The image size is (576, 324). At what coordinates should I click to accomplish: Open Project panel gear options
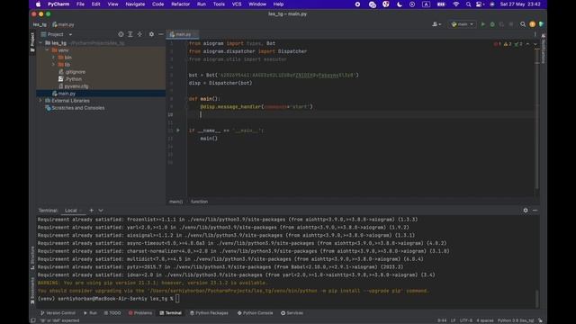coord(151,34)
